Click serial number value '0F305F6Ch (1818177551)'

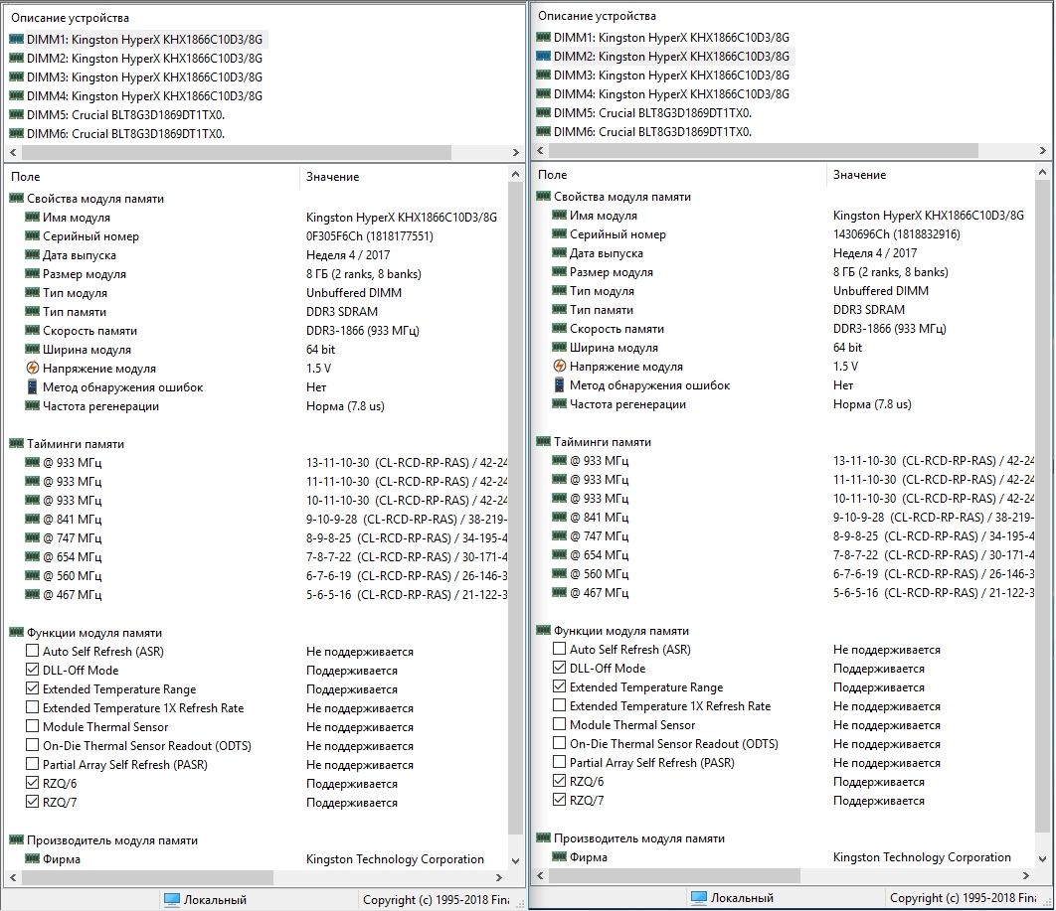[x=370, y=236]
